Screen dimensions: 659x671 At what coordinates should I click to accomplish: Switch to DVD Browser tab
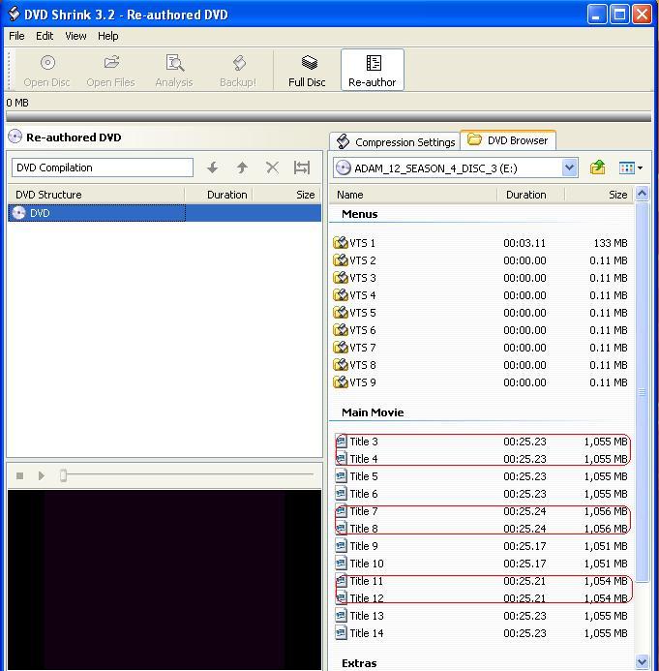click(508, 140)
